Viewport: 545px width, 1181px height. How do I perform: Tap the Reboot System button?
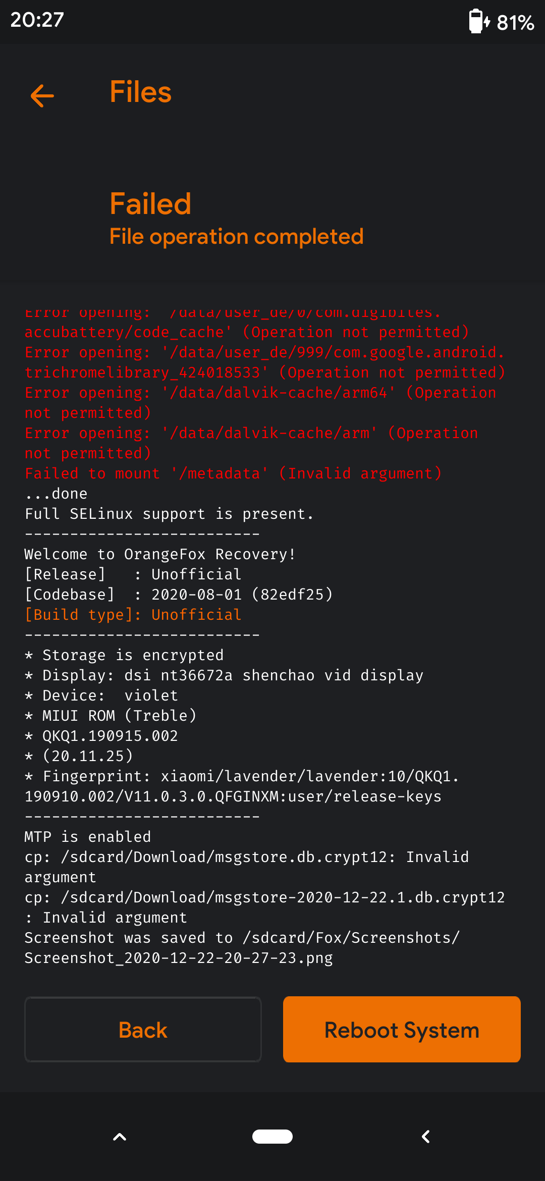pyautogui.click(x=402, y=1030)
